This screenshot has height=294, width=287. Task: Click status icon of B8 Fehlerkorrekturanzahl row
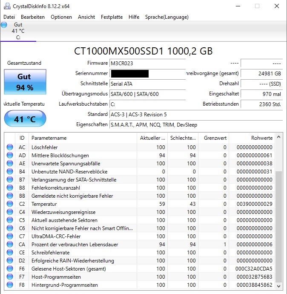[10, 187]
